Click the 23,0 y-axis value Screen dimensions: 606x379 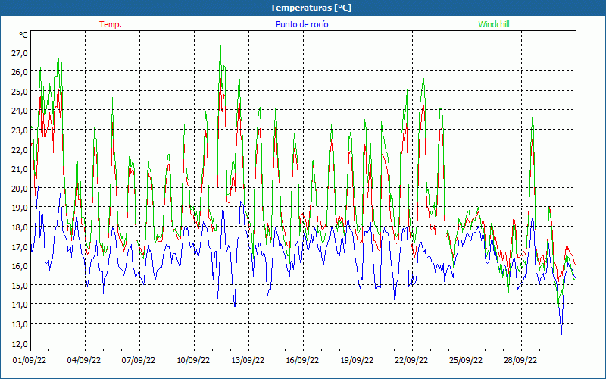(x=19, y=130)
